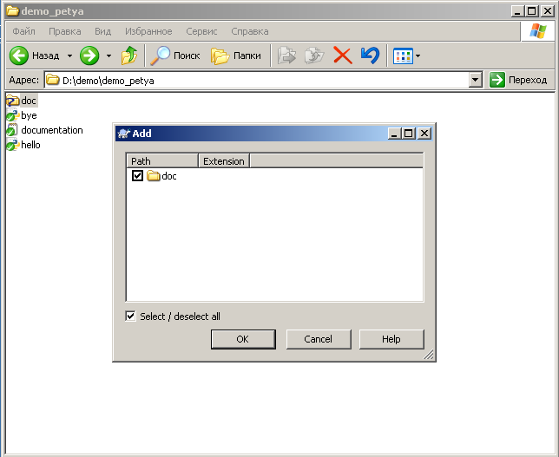Click the "Адрес:" label
Image resolution: width=559 pixels, height=457 pixels.
click(x=24, y=80)
